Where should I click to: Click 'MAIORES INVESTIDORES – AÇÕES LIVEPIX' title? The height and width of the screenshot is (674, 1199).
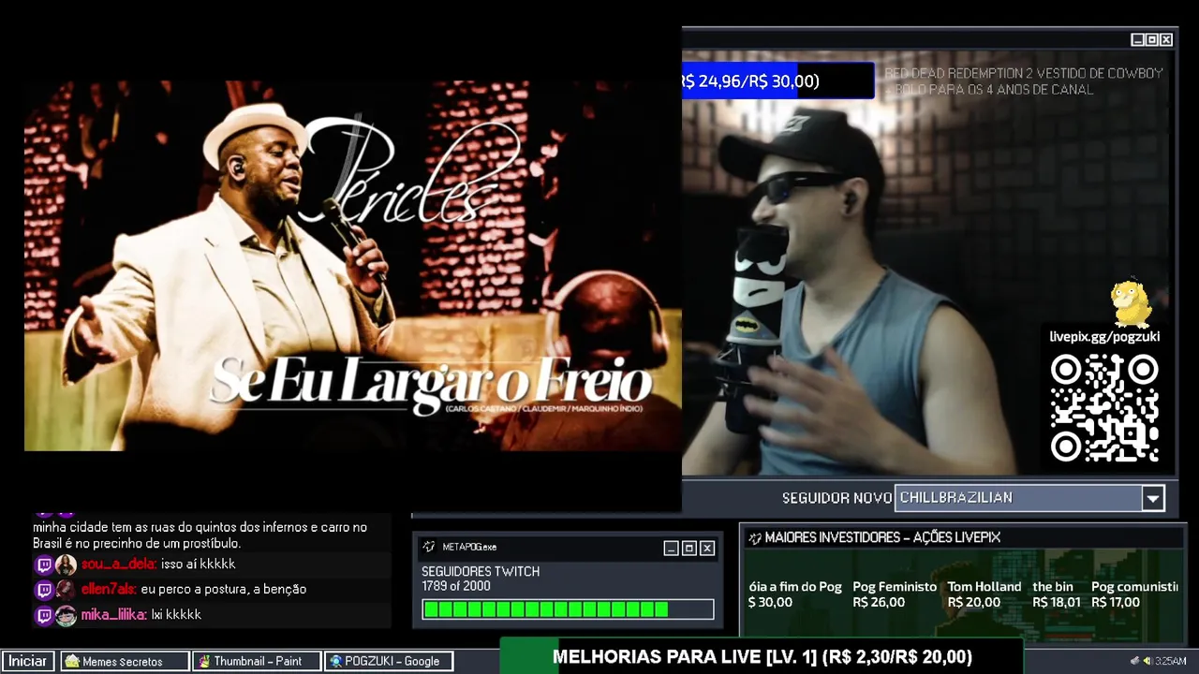tap(882, 537)
